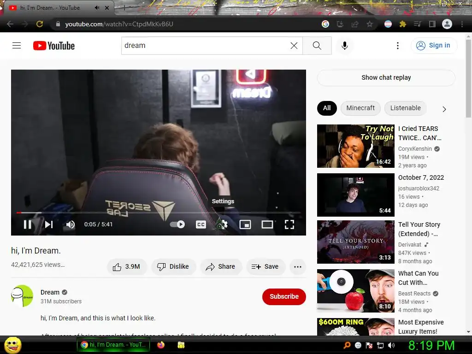472x354 pixels.
Task: Seek on the video progress bar
Action: 159,212
